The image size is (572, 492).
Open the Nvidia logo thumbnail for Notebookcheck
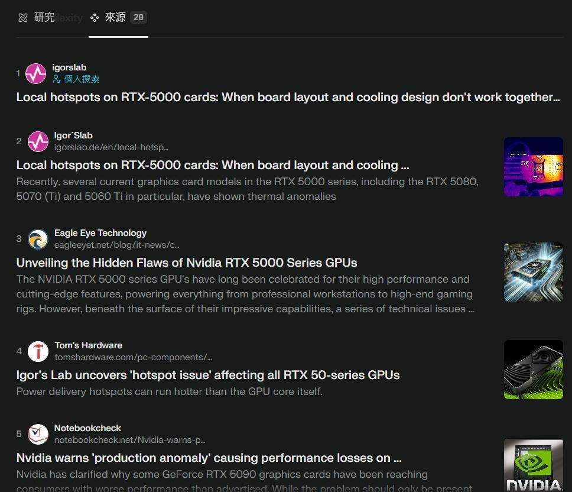534,465
